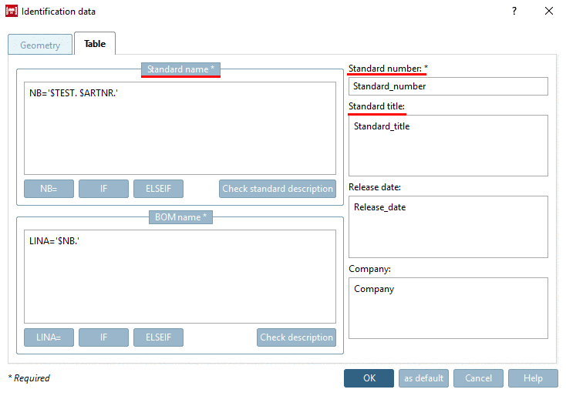Click the Company: label
Image resolution: width=566 pixels, height=396 pixels.
[369, 269]
